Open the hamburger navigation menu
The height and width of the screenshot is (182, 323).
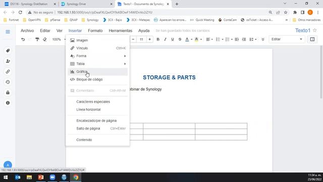click(x=8, y=31)
